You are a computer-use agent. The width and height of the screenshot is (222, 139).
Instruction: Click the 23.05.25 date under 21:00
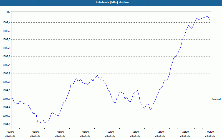click(185, 136)
